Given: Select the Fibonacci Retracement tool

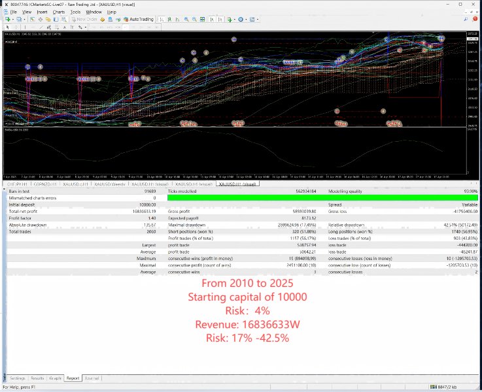Looking at the screenshot, I should pos(57,27).
